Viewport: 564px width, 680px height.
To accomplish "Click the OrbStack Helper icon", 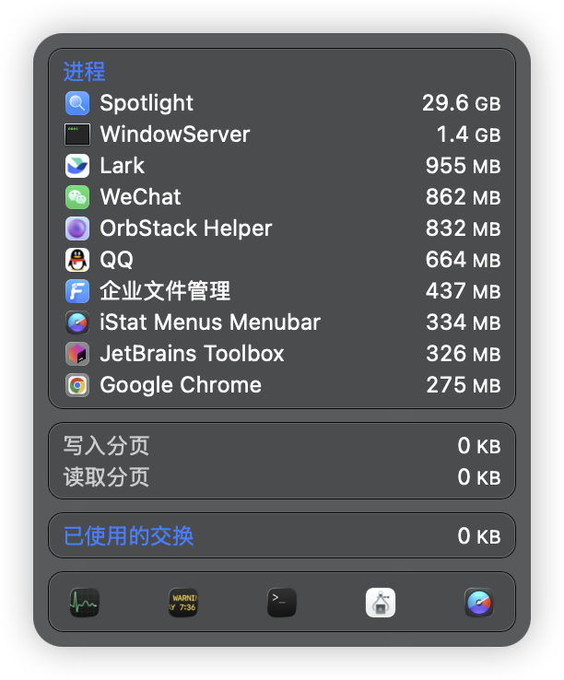I will point(77,229).
